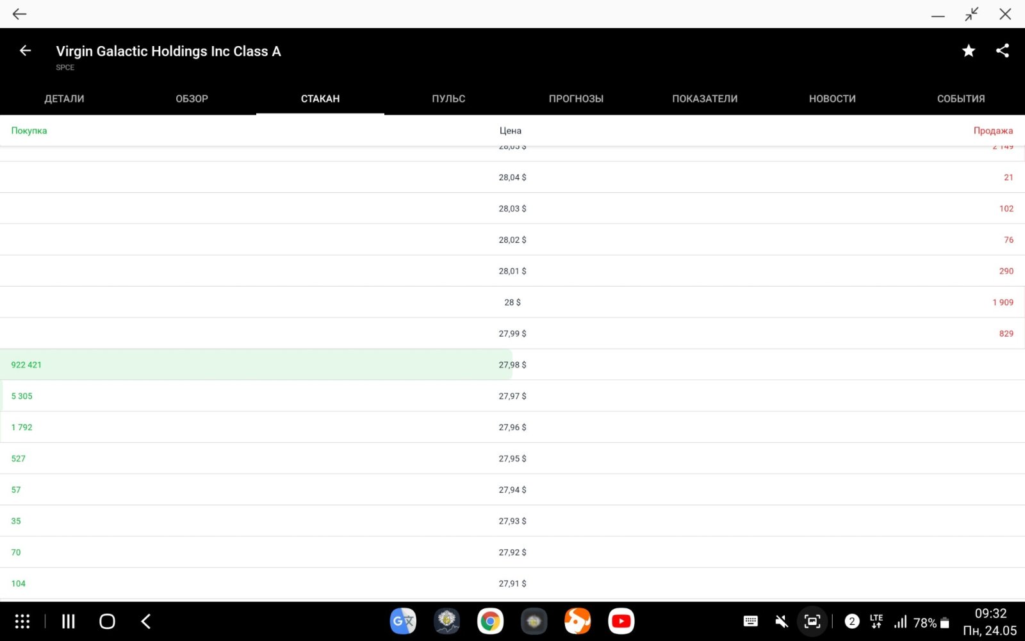The image size is (1025, 641).
Task: Open YouTube from the taskbar
Action: click(621, 621)
